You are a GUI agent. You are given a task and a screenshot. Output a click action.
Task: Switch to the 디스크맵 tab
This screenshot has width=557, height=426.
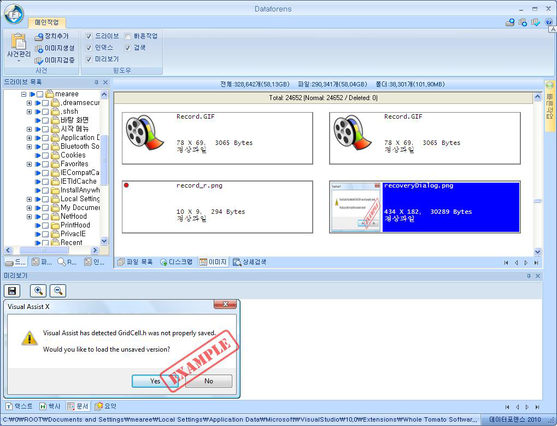(177, 262)
